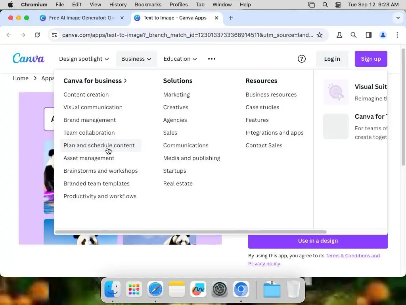
Task: Open Content creation link
Action: (86, 95)
